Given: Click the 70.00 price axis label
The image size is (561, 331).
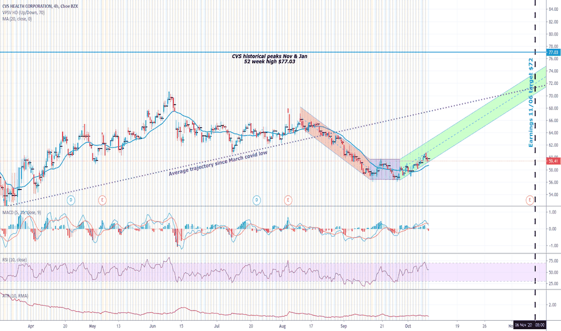Looking at the screenshot, I should tap(553, 96).
